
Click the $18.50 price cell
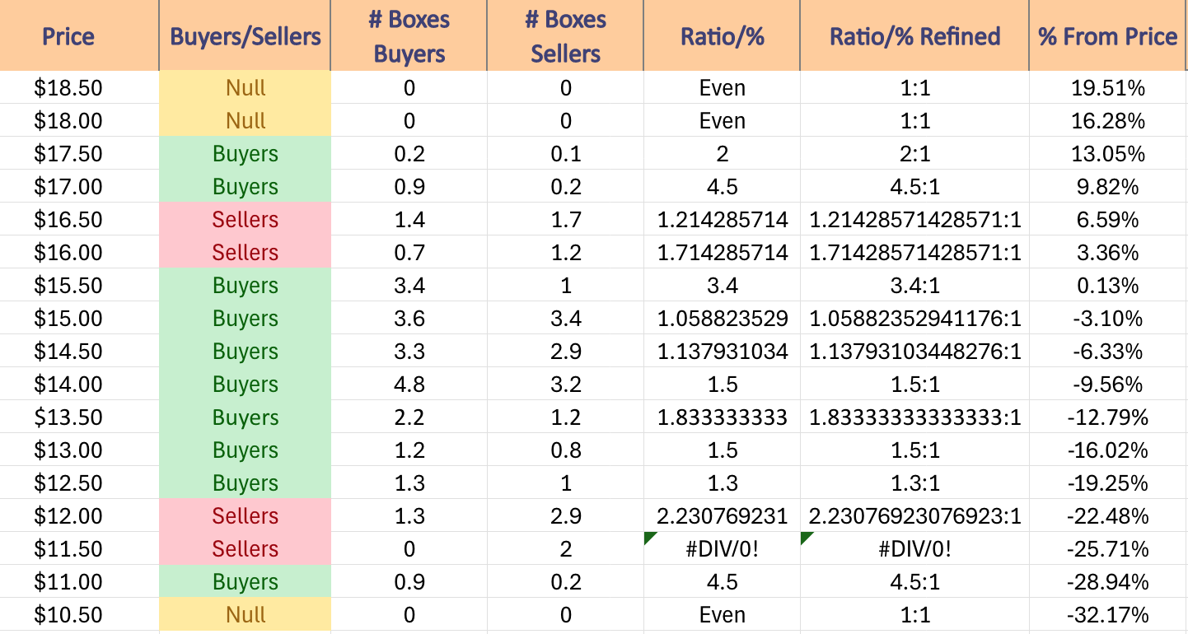click(80, 88)
